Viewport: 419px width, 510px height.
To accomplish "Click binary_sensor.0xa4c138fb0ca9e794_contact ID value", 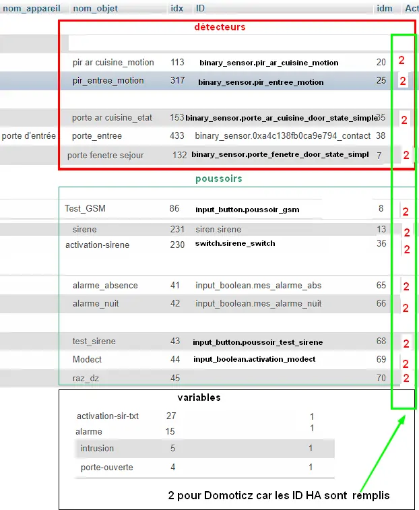I will 283,136.
